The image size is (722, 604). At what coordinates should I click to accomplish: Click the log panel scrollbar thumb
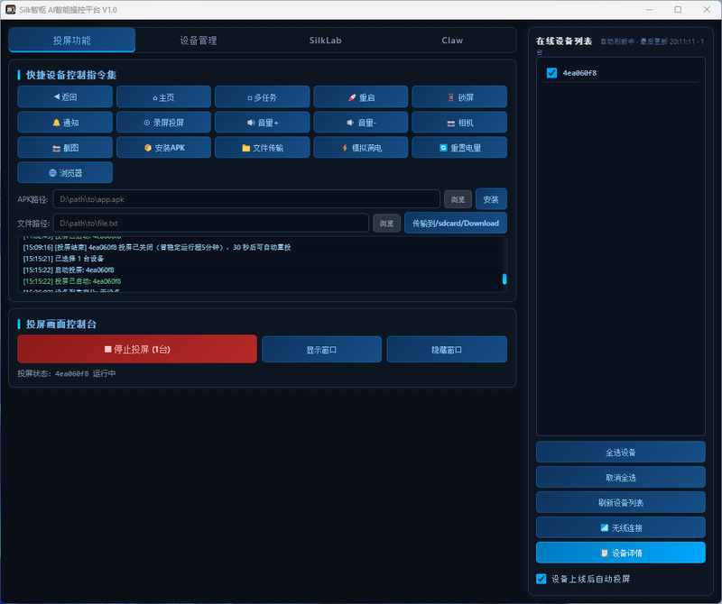coord(504,279)
